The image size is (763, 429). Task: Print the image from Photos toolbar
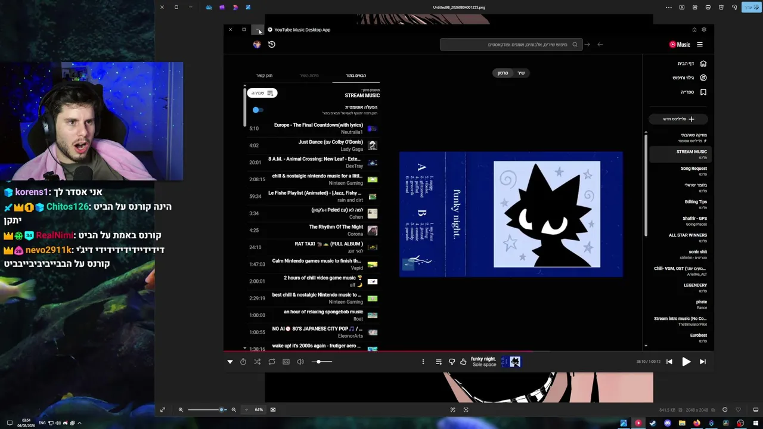708,7
